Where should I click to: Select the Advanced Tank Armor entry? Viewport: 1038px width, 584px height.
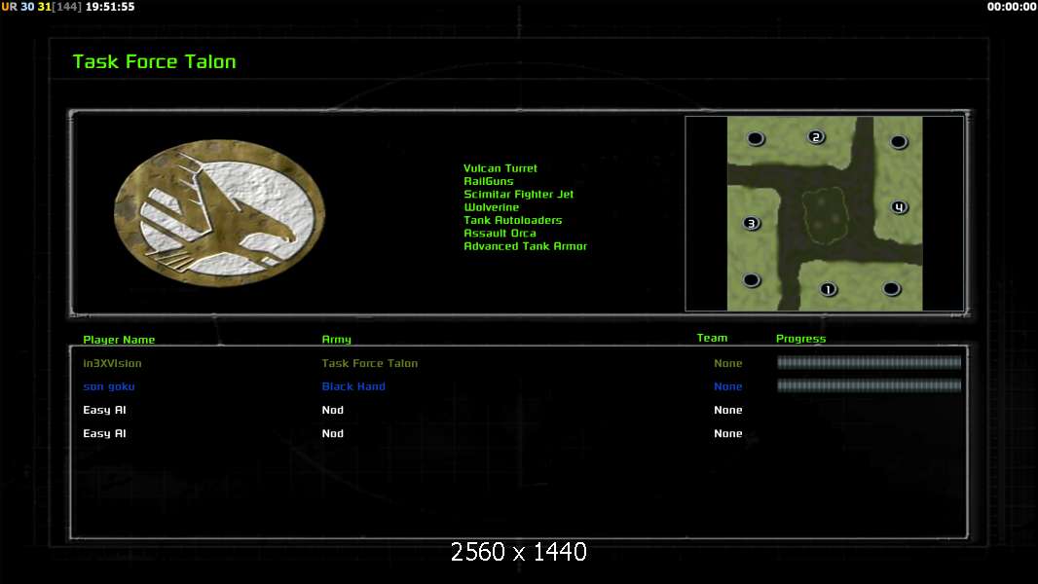525,246
